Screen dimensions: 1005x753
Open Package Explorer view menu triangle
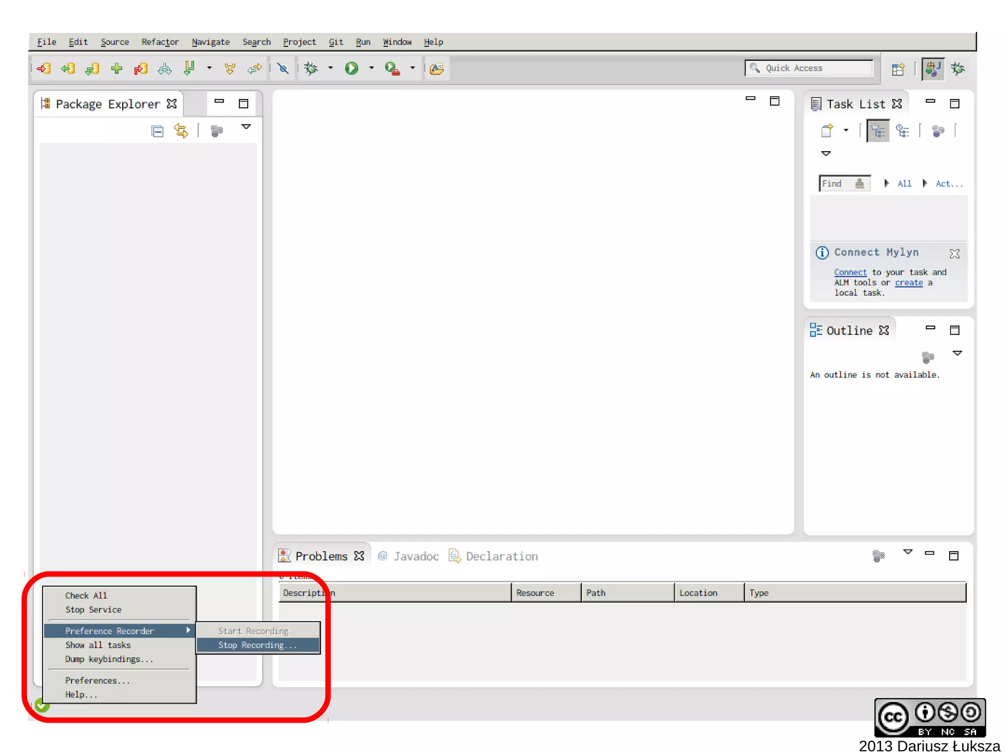[246, 127]
